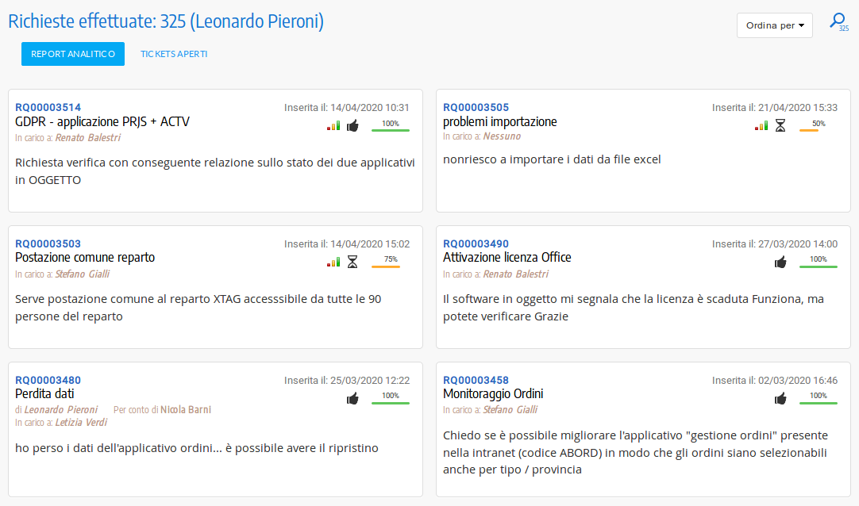
Task: Click thumbs-up icon on Attivazione licenza Office
Action: pyautogui.click(x=780, y=262)
